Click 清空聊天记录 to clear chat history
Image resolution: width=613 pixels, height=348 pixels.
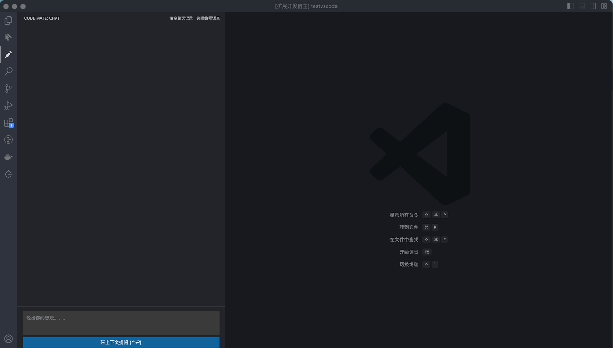click(181, 18)
